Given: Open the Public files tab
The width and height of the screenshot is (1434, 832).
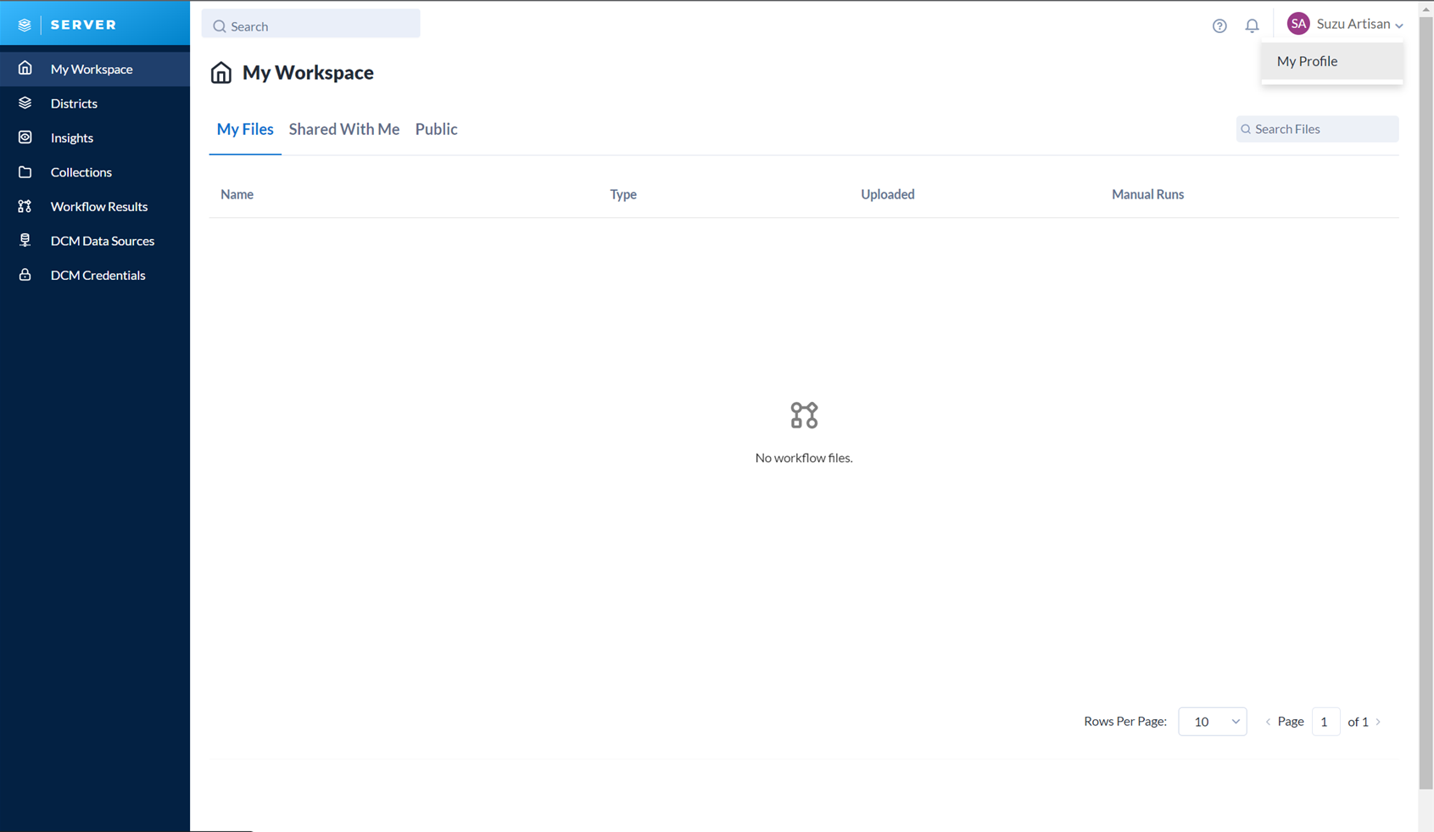Looking at the screenshot, I should 436,129.
